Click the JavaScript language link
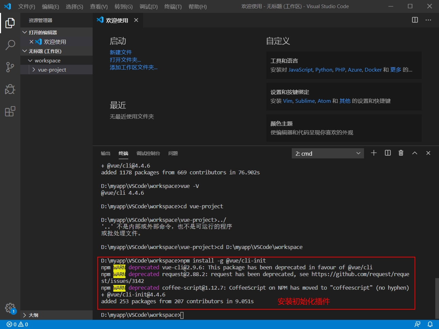439x329 pixels. pyautogui.click(x=301, y=70)
